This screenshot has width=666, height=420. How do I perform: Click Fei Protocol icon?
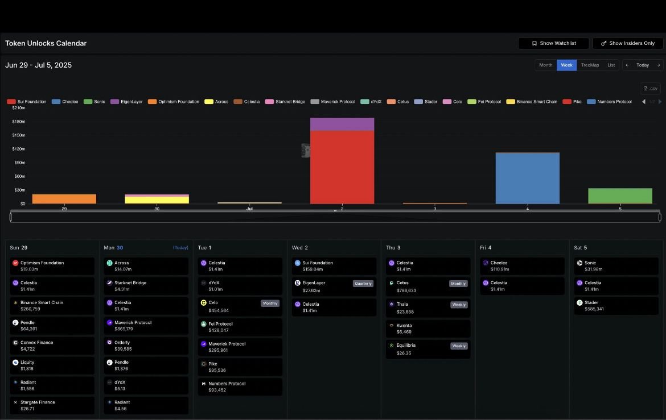pos(203,324)
